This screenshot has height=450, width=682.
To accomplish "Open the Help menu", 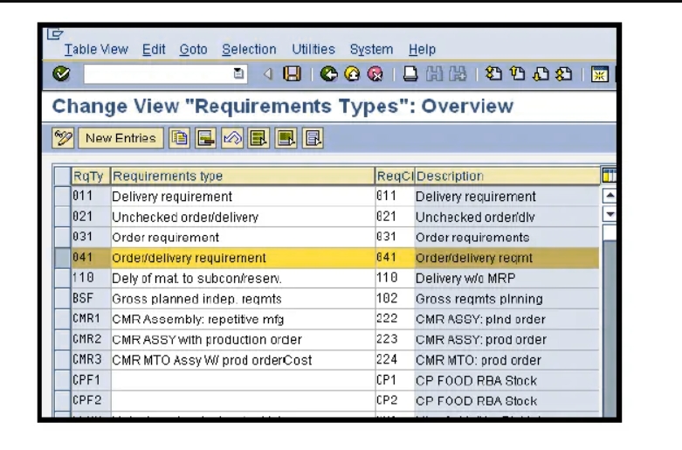I will (x=422, y=49).
